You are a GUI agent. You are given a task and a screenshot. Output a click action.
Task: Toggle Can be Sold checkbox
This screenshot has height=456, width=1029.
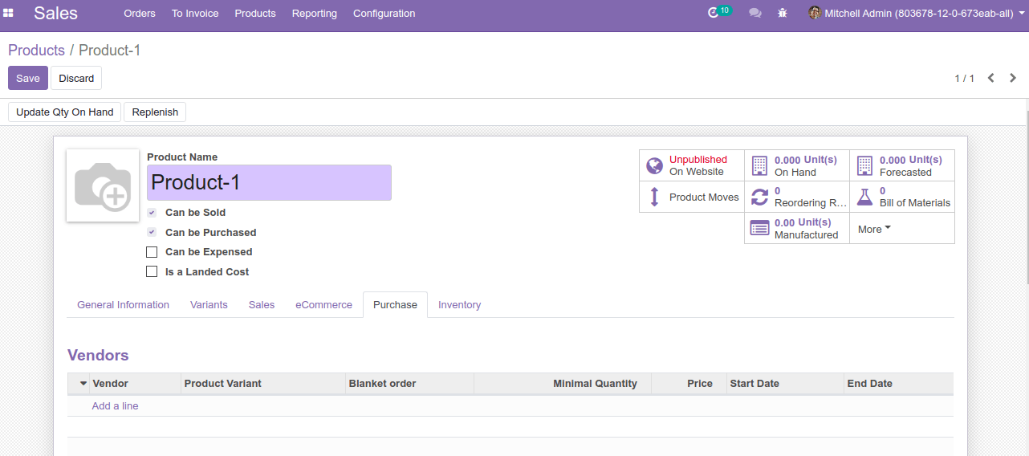[152, 213]
